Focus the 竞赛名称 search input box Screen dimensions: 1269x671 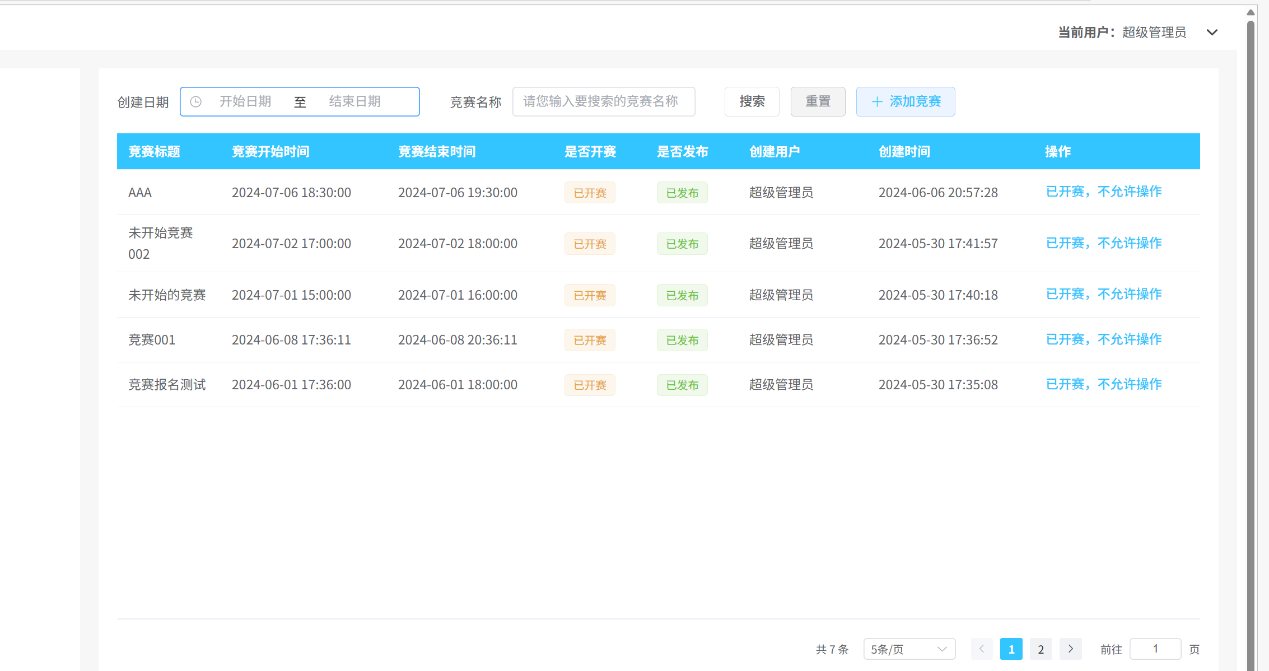point(603,102)
